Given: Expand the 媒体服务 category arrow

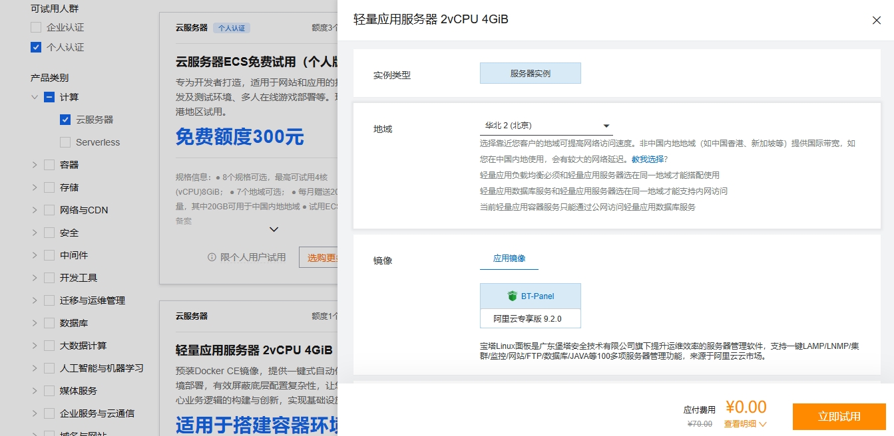Looking at the screenshot, I should 35,391.
